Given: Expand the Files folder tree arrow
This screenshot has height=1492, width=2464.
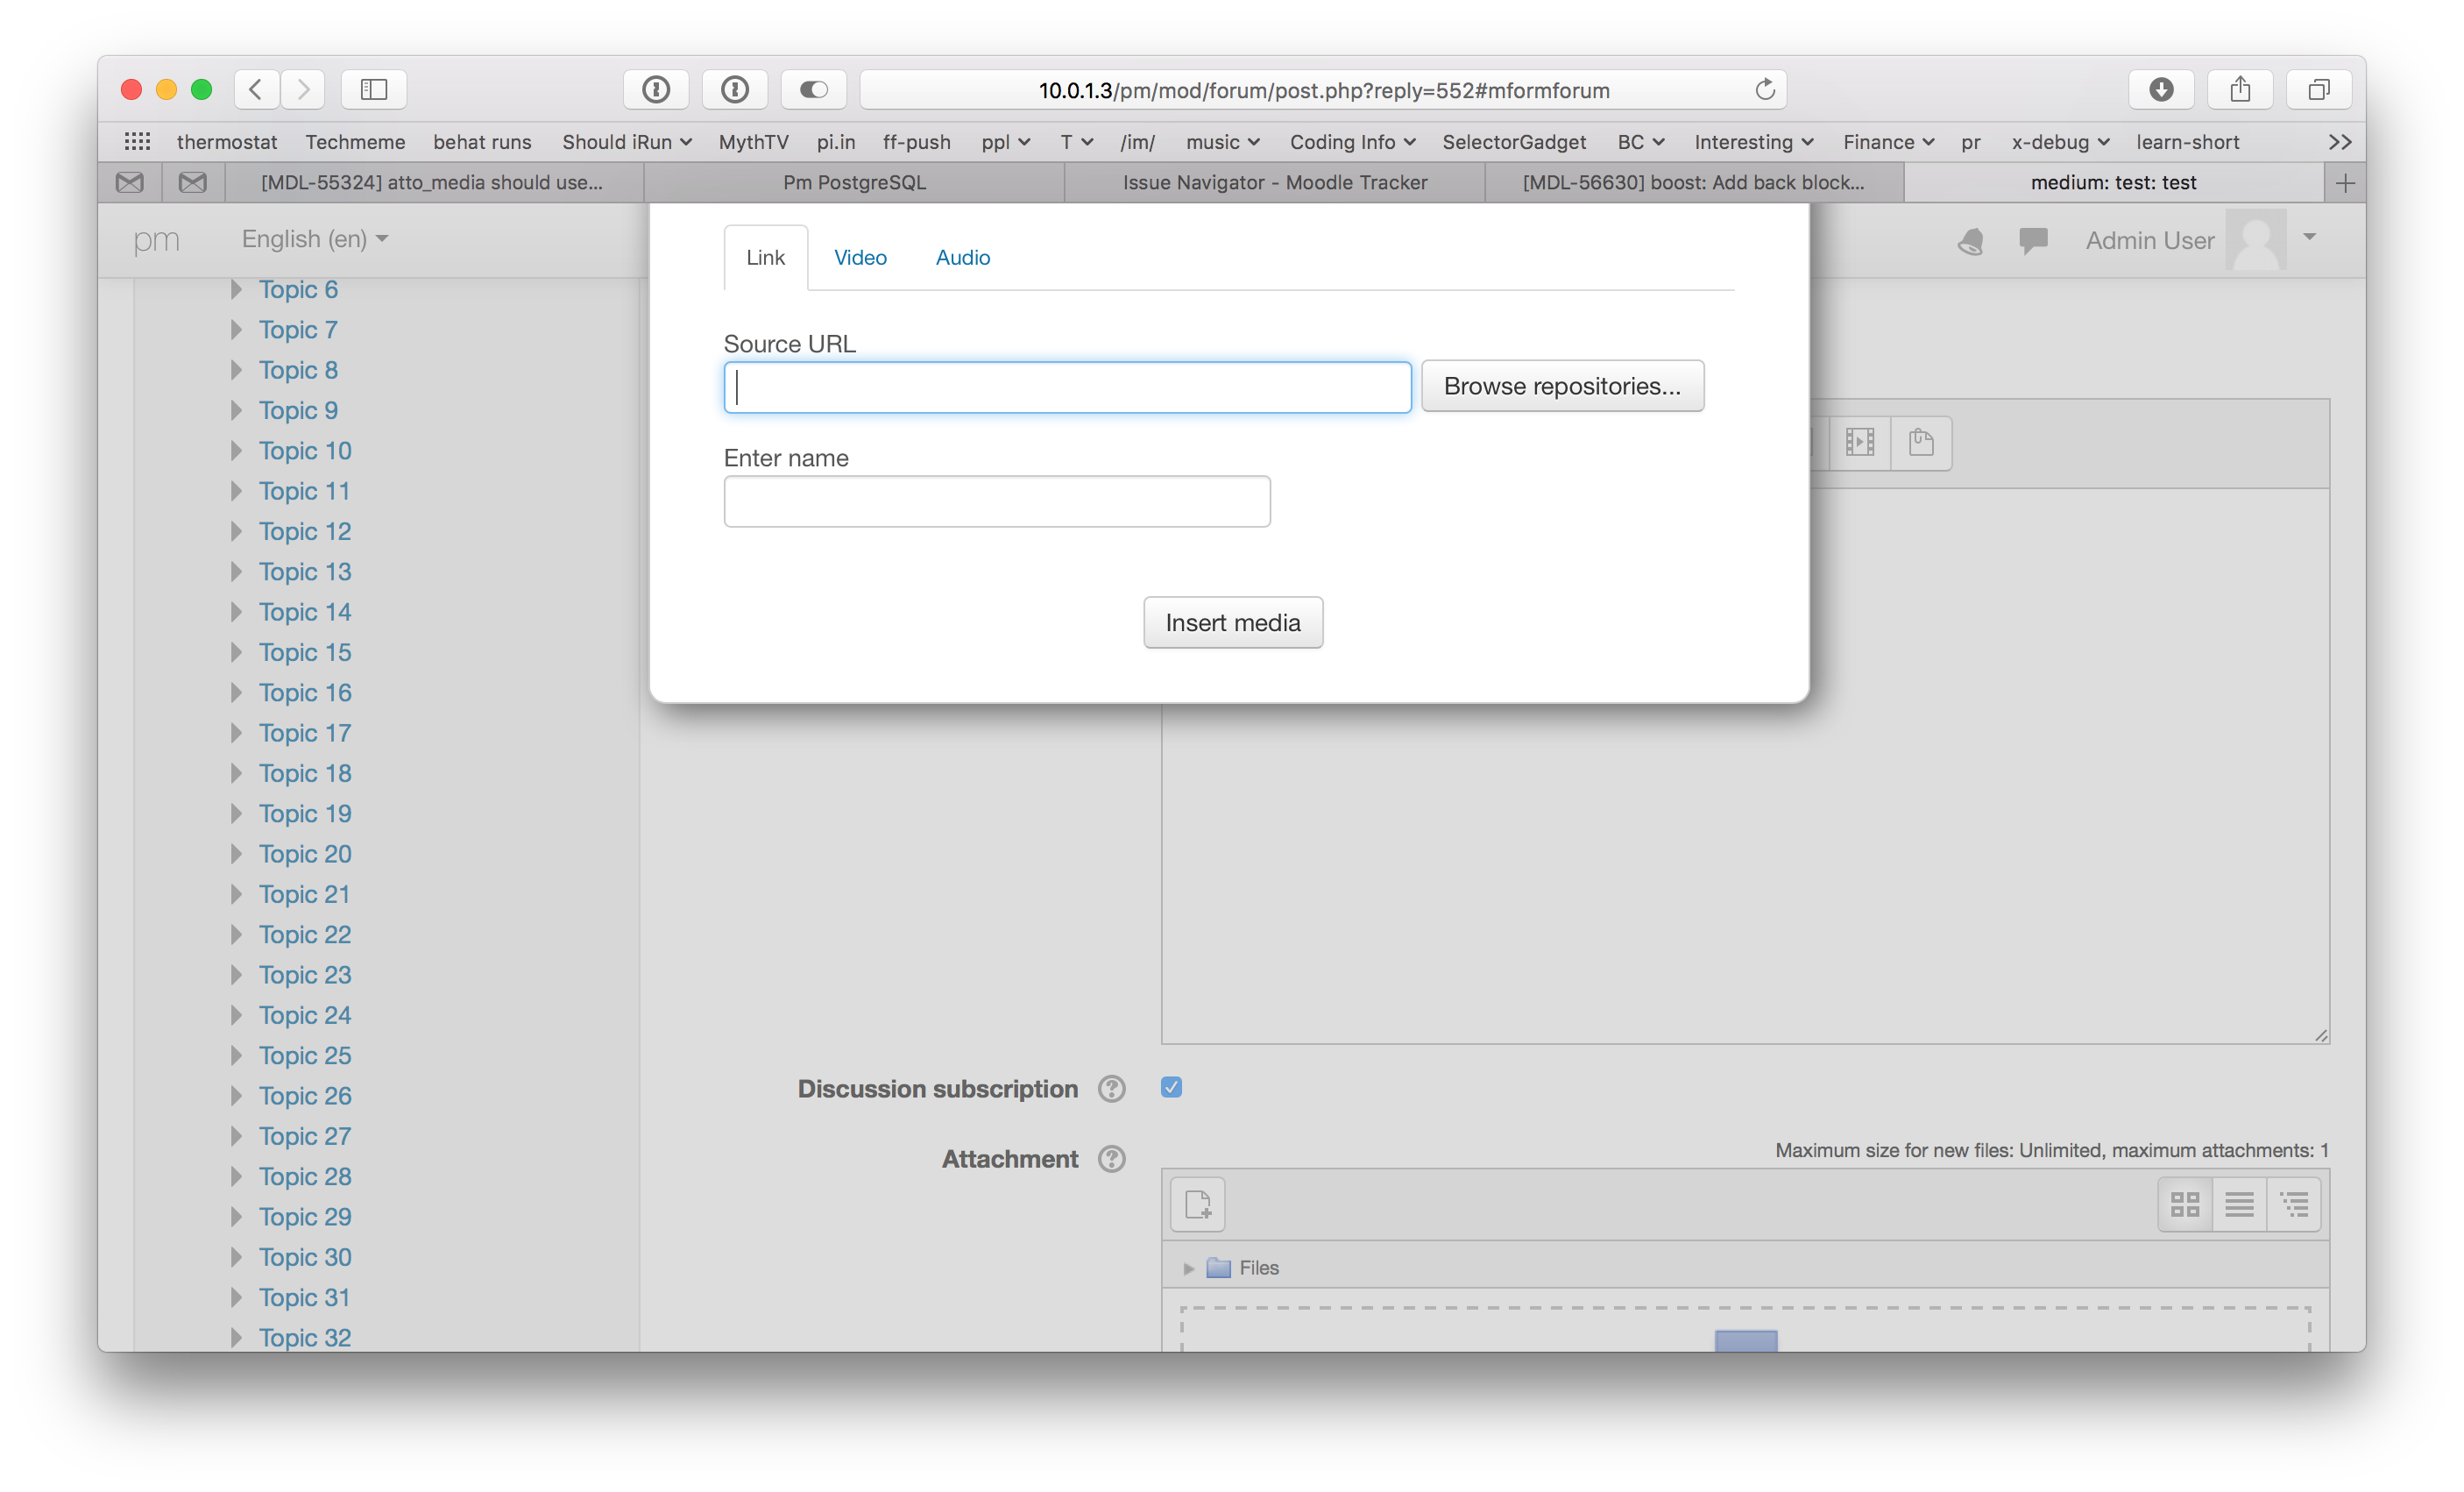Looking at the screenshot, I should point(1189,1268).
